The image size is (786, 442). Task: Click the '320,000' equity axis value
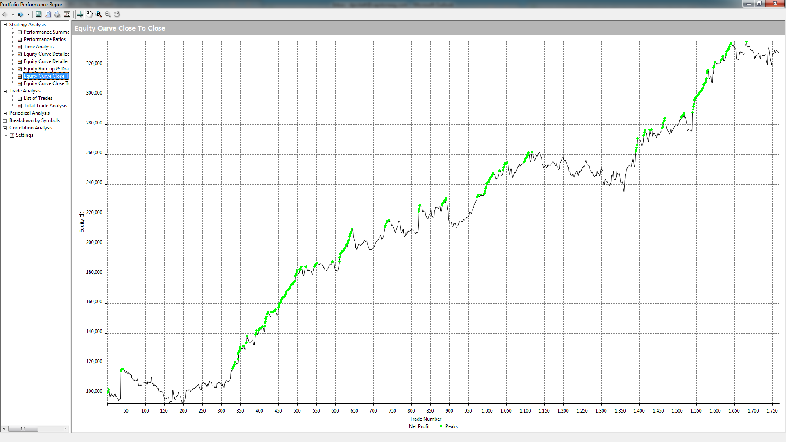pos(94,63)
